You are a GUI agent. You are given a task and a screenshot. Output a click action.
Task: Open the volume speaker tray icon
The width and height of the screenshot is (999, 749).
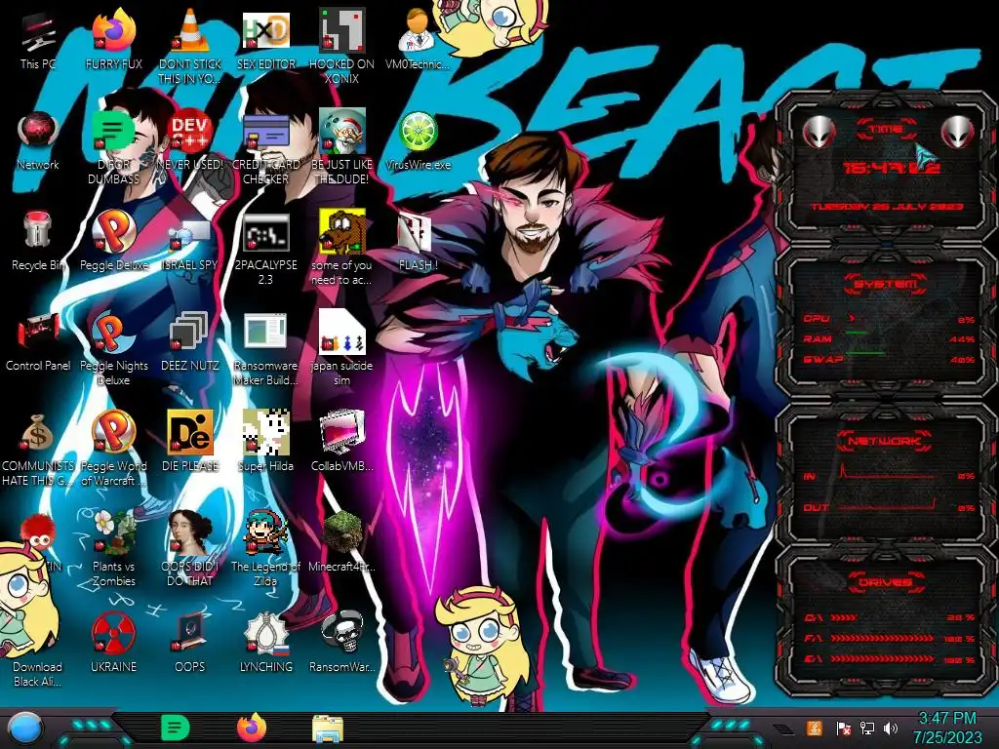point(891,728)
